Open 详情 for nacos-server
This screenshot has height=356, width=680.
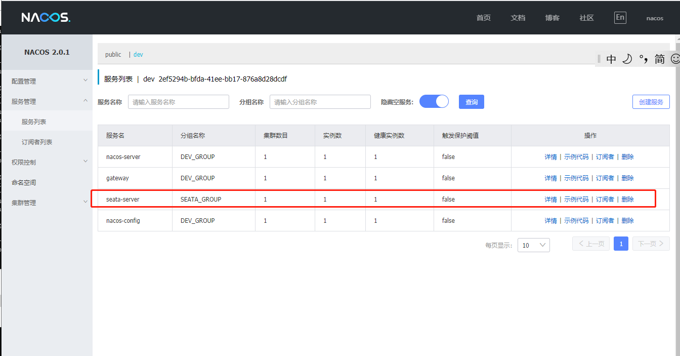click(550, 157)
